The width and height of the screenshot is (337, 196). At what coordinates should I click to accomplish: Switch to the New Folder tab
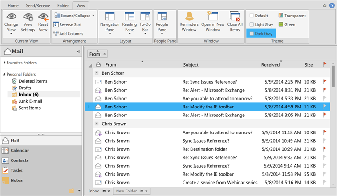(126, 191)
